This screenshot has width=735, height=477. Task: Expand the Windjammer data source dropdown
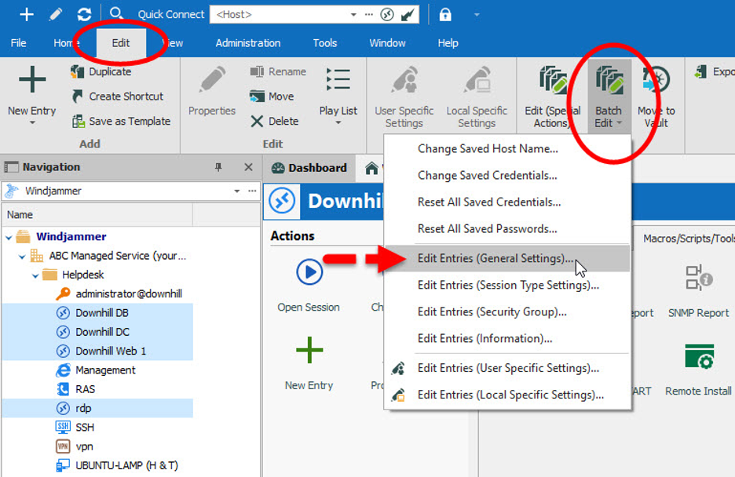pyautogui.click(x=237, y=191)
